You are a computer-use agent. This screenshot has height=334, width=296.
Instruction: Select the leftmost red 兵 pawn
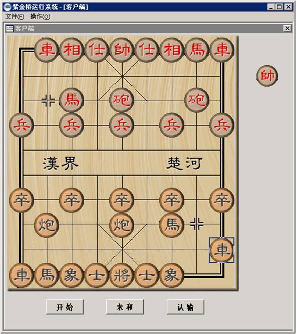point(22,125)
